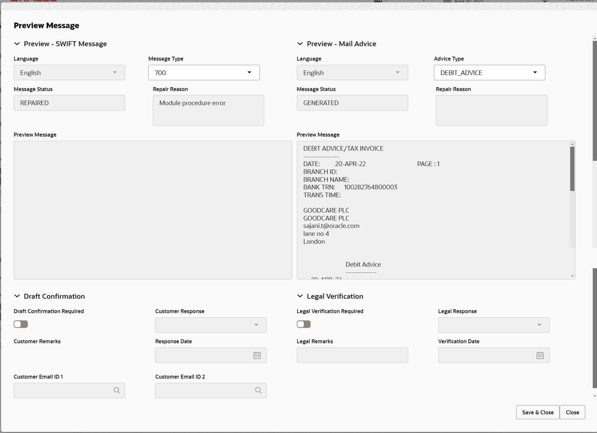This screenshot has height=433, width=597.
Task: Expand the Legal Response dropdown
Action: pyautogui.click(x=494, y=325)
